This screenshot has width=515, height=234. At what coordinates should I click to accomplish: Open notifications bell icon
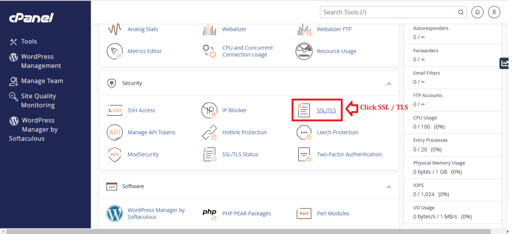tap(478, 13)
